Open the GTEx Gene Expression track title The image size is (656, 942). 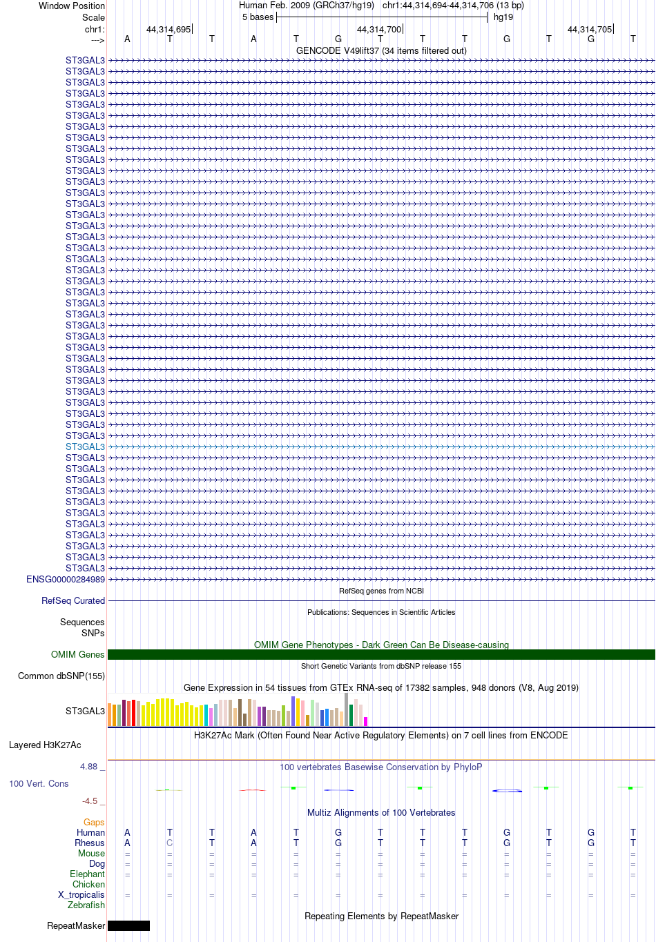pyautogui.click(x=381, y=687)
